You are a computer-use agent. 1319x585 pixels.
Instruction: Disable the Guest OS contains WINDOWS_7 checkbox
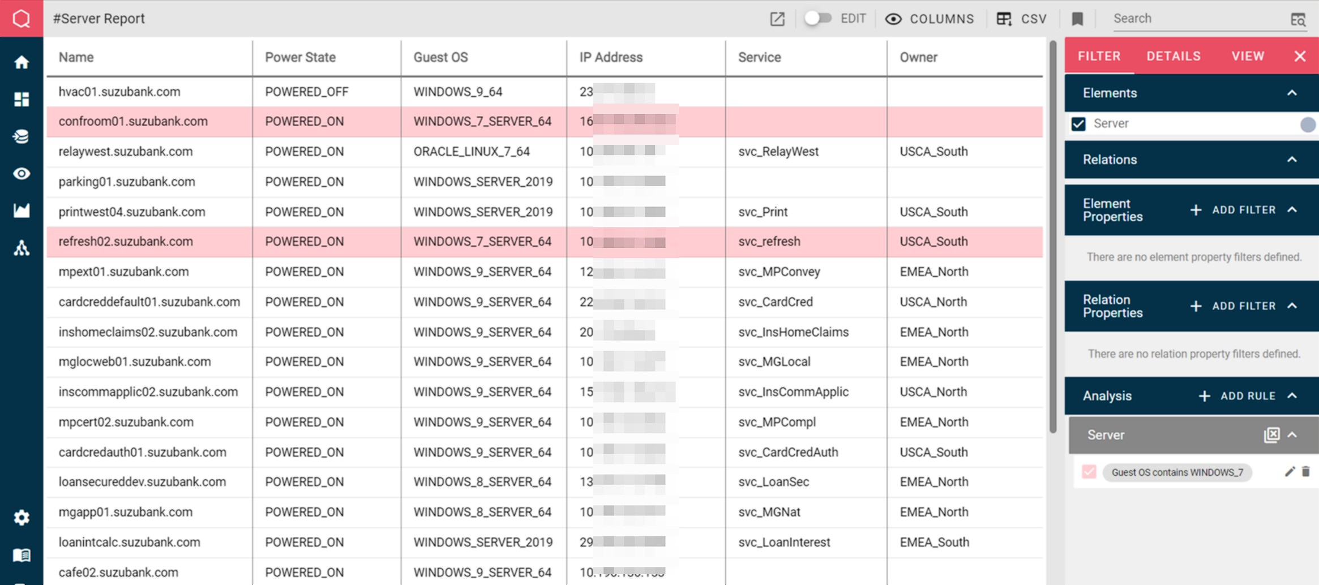1089,472
